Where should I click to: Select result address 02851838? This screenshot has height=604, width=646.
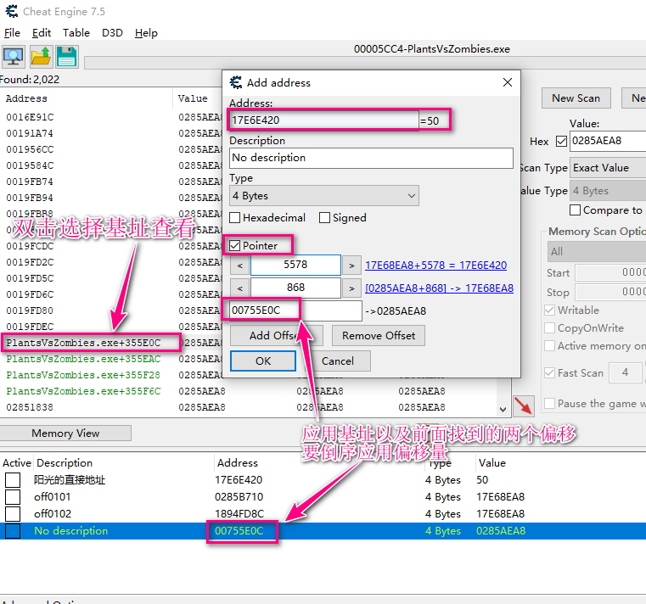[30, 407]
